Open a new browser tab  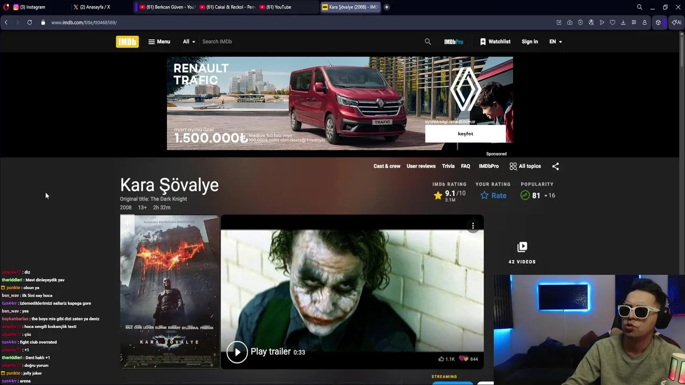point(386,7)
